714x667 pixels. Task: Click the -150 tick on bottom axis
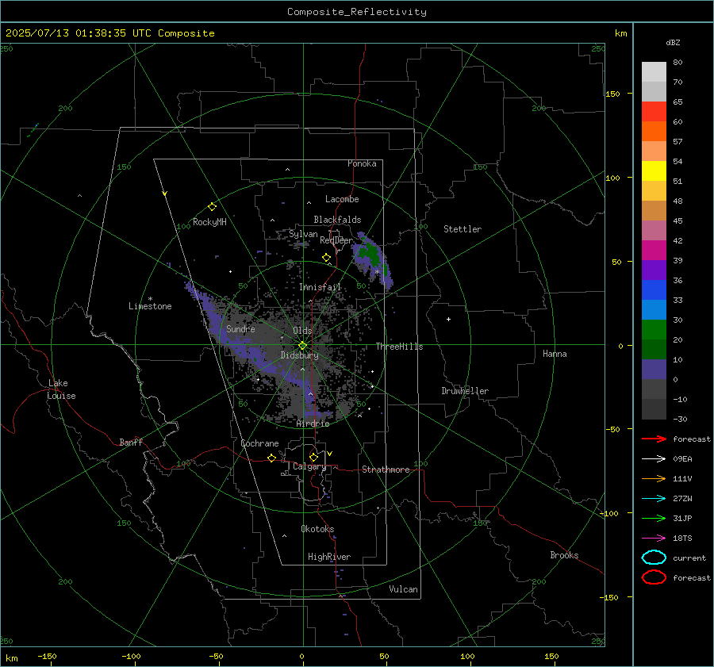(x=47, y=656)
